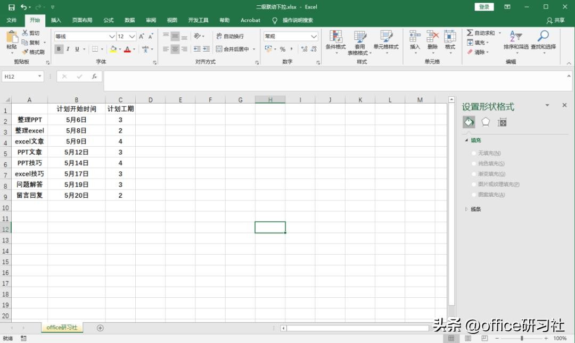The image size is (575, 343).
Task: Expand the Line section in format pane
Action: click(x=467, y=209)
